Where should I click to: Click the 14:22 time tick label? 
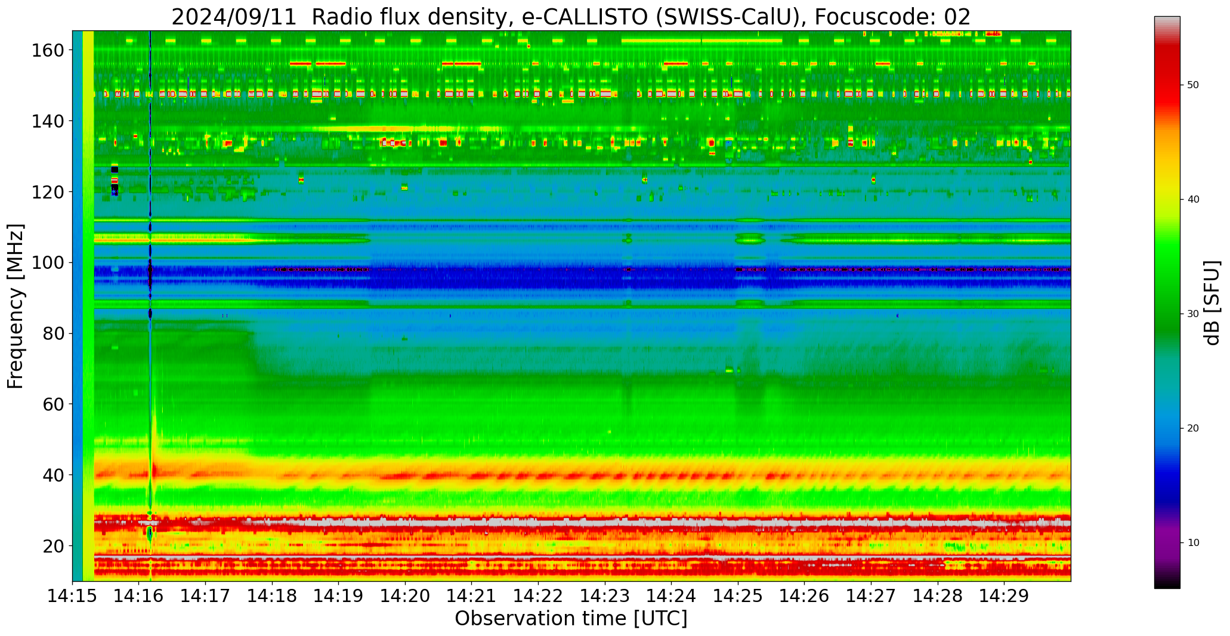click(x=538, y=595)
